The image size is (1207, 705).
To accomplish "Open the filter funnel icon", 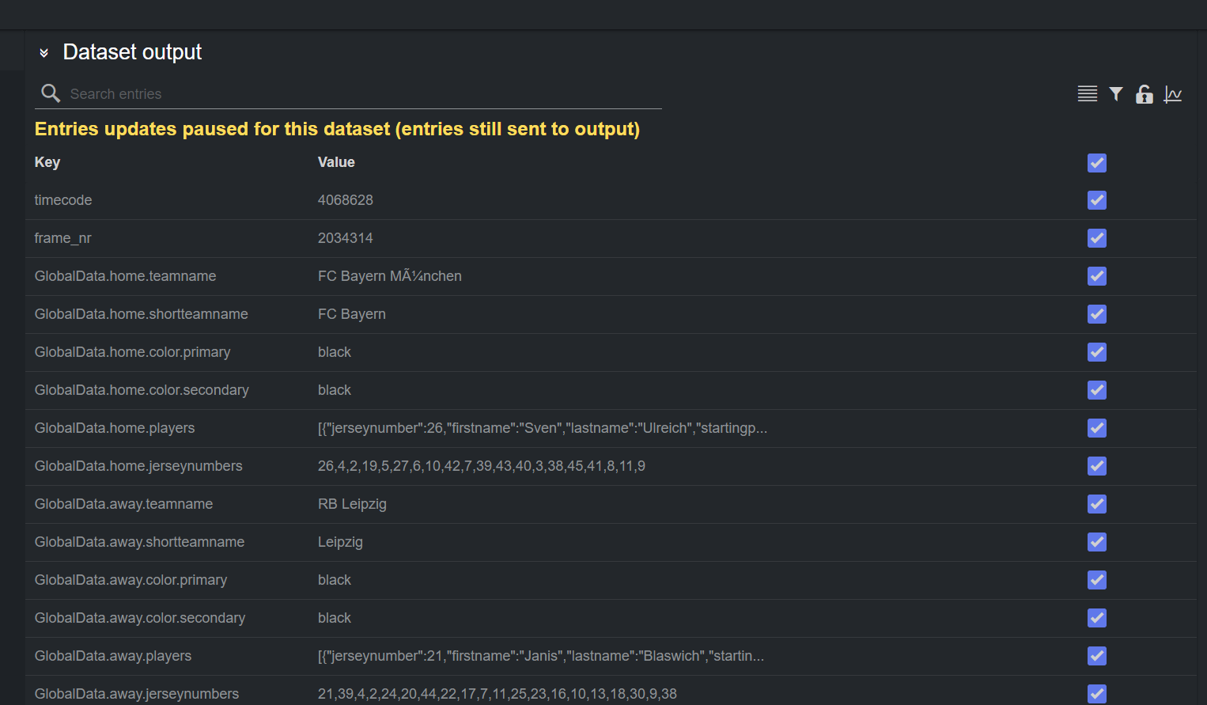I will pos(1116,94).
